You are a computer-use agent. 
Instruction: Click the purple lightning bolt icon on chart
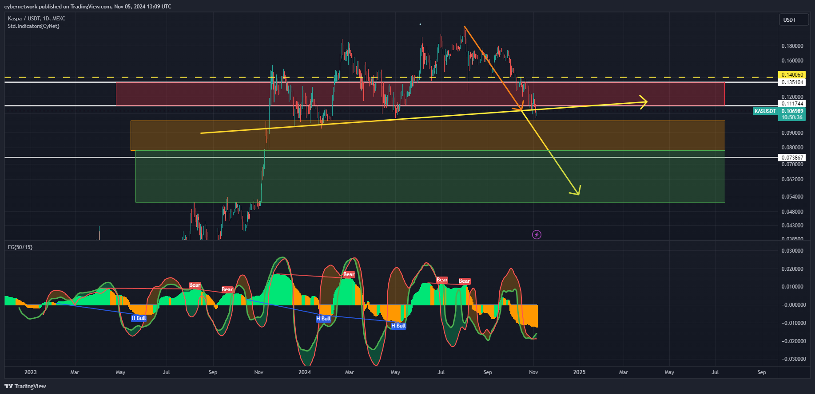[537, 234]
